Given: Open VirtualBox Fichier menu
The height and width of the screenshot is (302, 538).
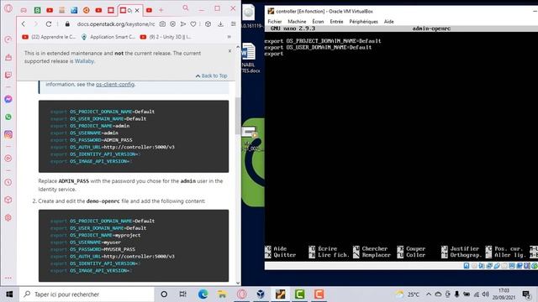Looking at the screenshot, I should point(275,21).
